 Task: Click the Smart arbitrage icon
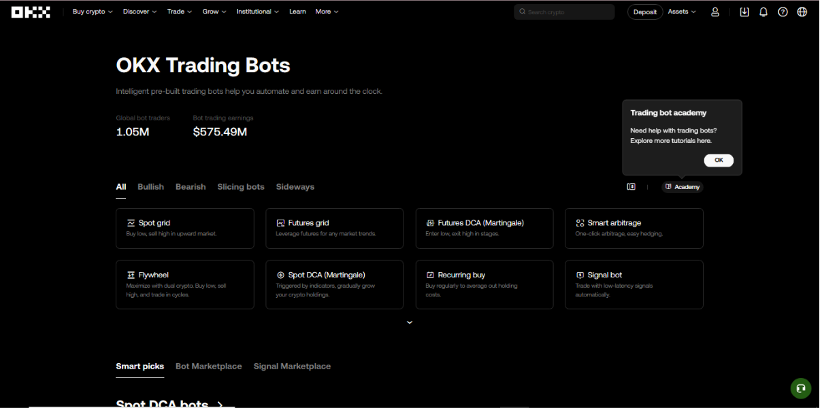pos(580,223)
